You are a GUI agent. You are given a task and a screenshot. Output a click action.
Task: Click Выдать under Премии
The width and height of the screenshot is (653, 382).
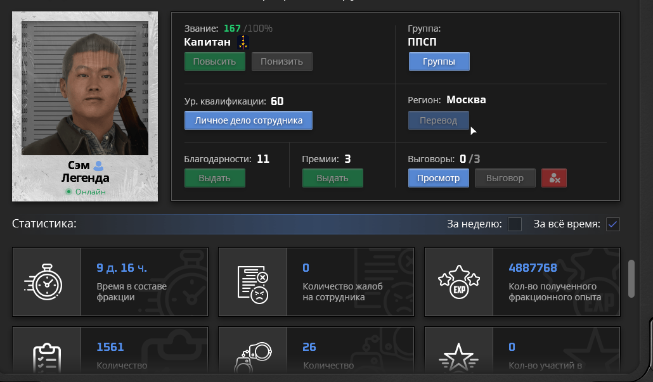tap(332, 178)
